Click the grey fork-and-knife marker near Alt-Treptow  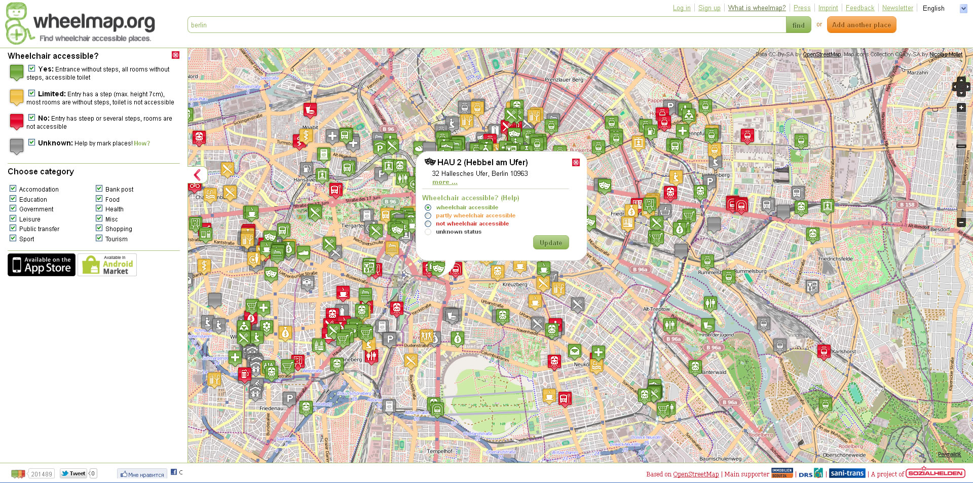pyautogui.click(x=577, y=304)
